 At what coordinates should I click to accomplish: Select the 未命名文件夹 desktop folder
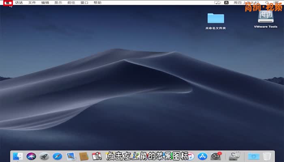pyautogui.click(x=215, y=19)
